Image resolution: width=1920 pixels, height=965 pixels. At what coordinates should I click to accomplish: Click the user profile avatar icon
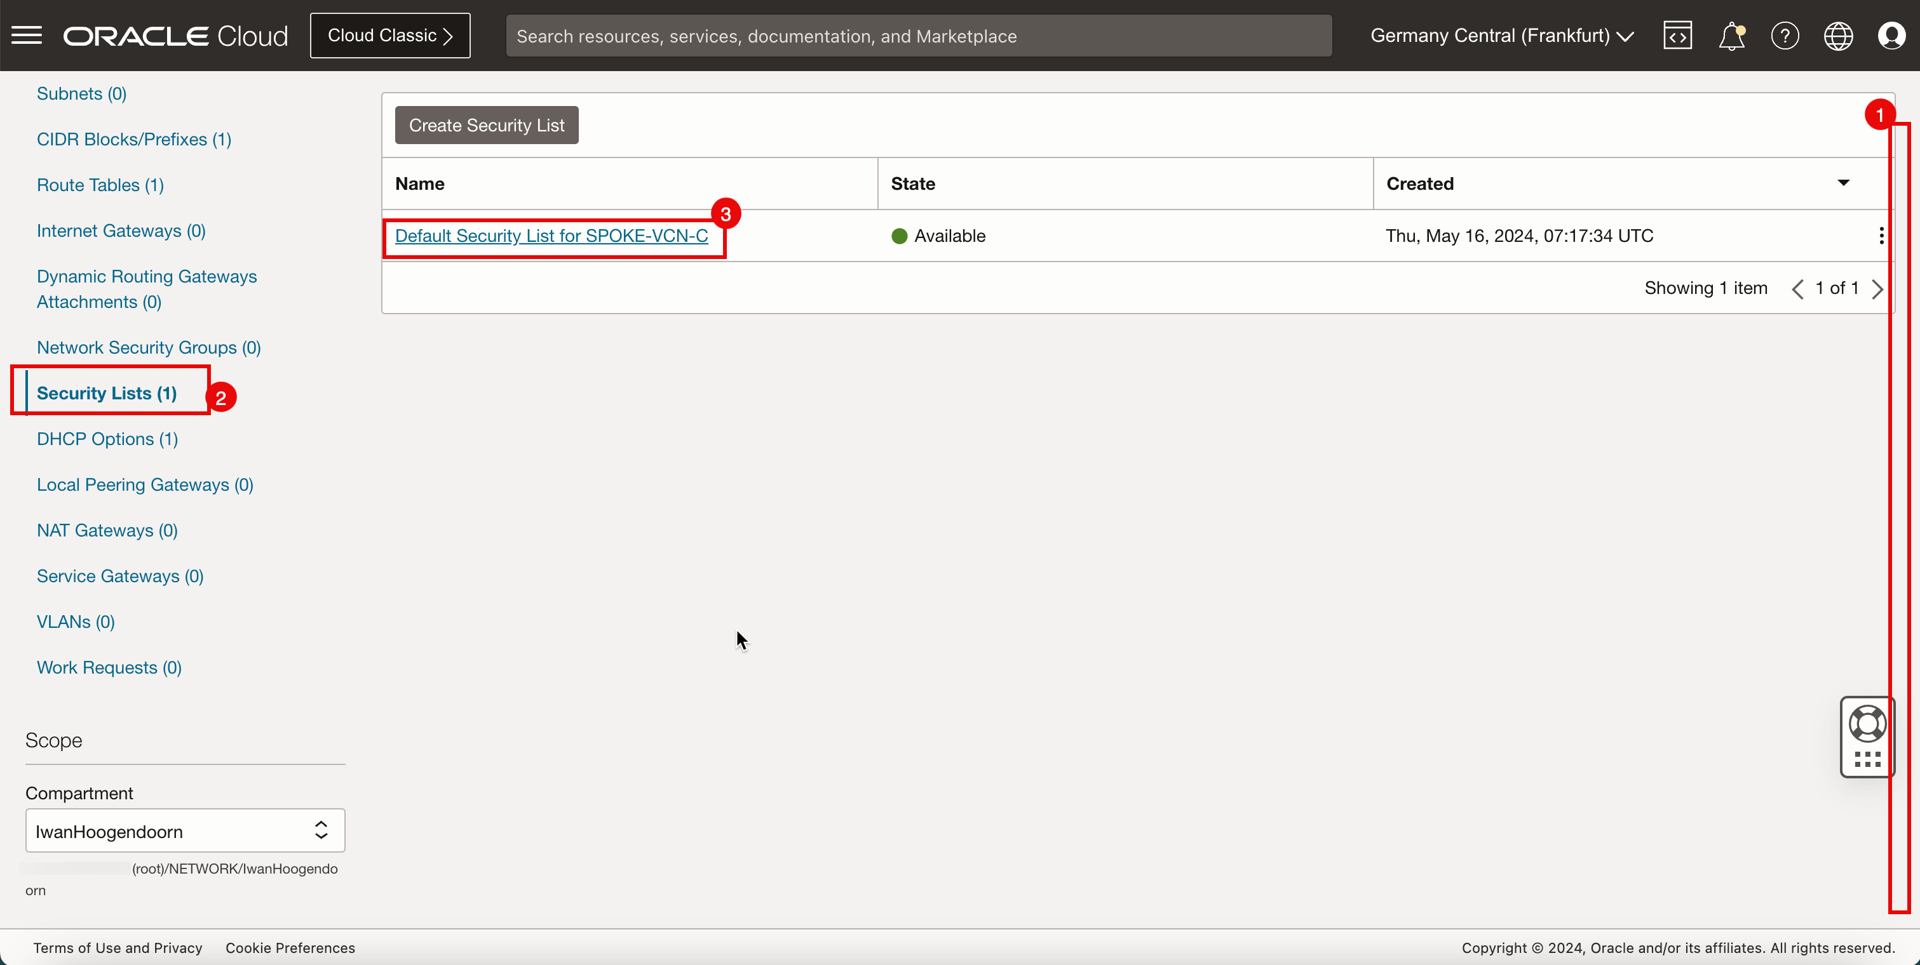[x=1893, y=36]
